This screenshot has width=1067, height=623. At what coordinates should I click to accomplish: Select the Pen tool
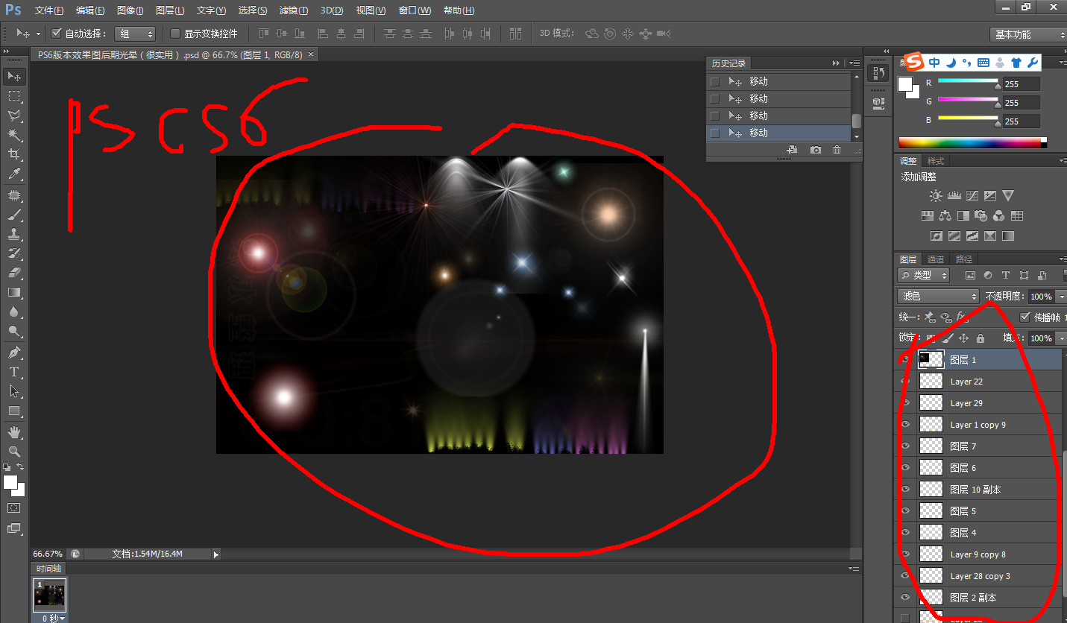coord(14,352)
